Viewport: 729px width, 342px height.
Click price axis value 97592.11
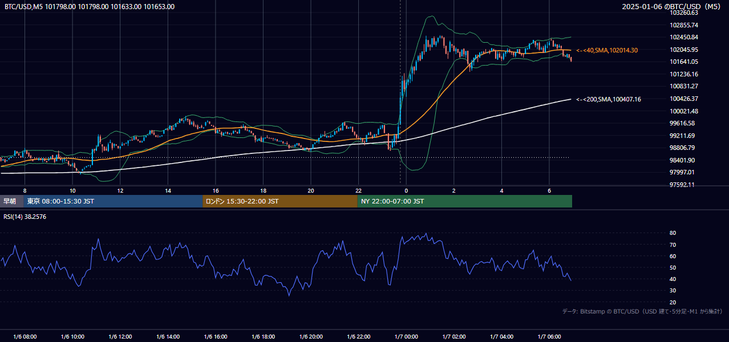tap(682, 185)
